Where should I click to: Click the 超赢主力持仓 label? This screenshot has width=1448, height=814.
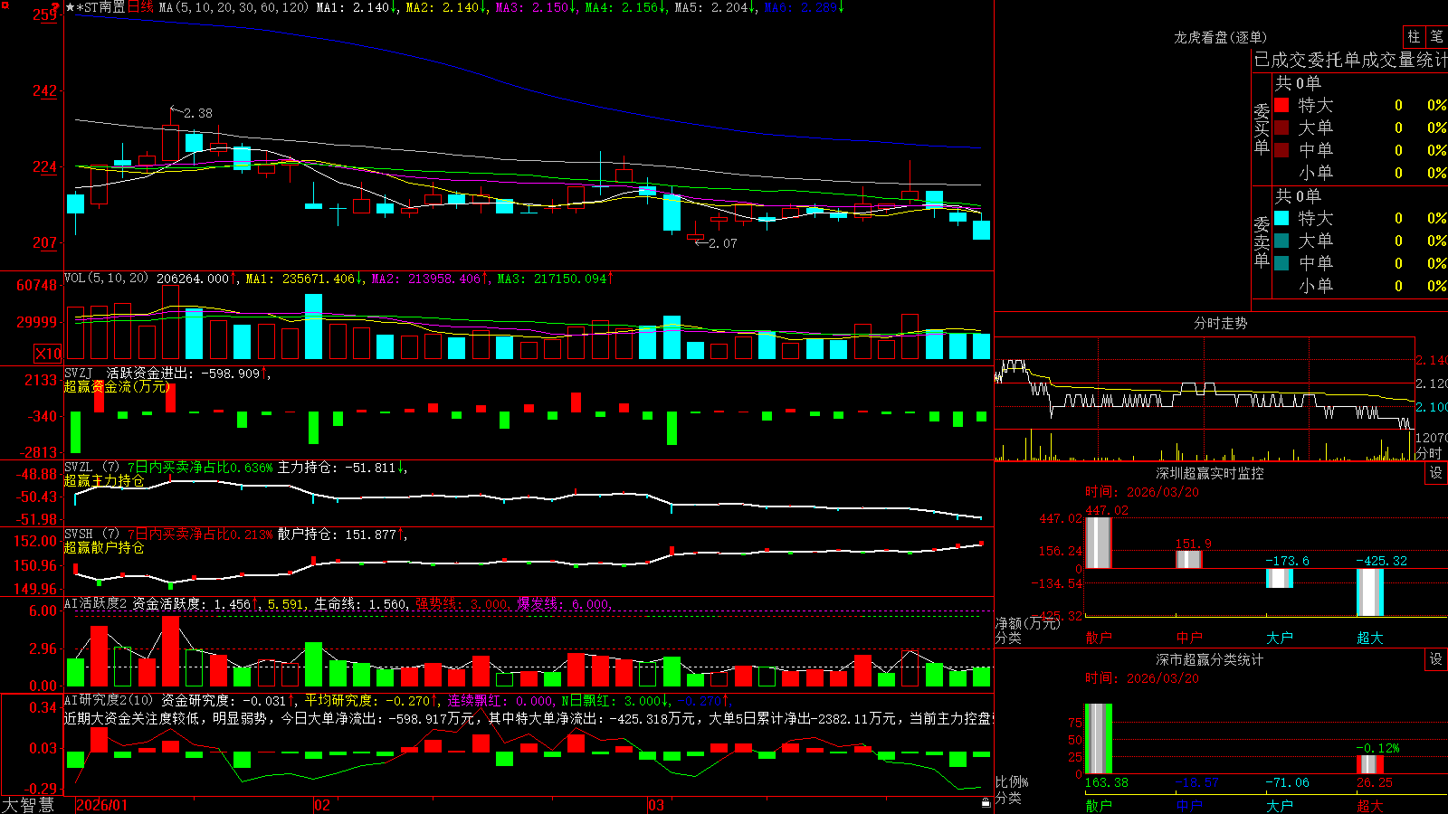(x=104, y=480)
